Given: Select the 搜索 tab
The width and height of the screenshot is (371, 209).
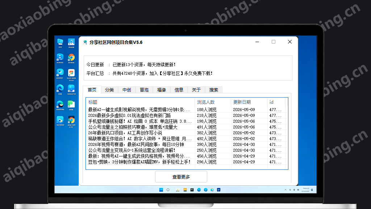Looking at the screenshot, I should click(x=214, y=90).
